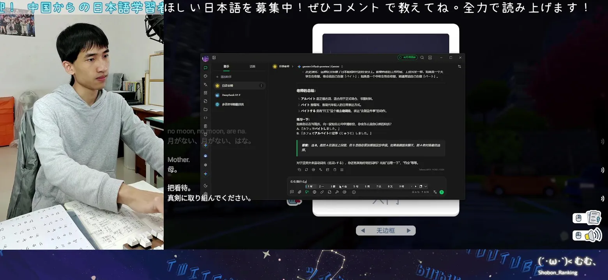Open the notes clipboard icon in sidebar
This screenshot has height=280, width=608.
[x=205, y=126]
